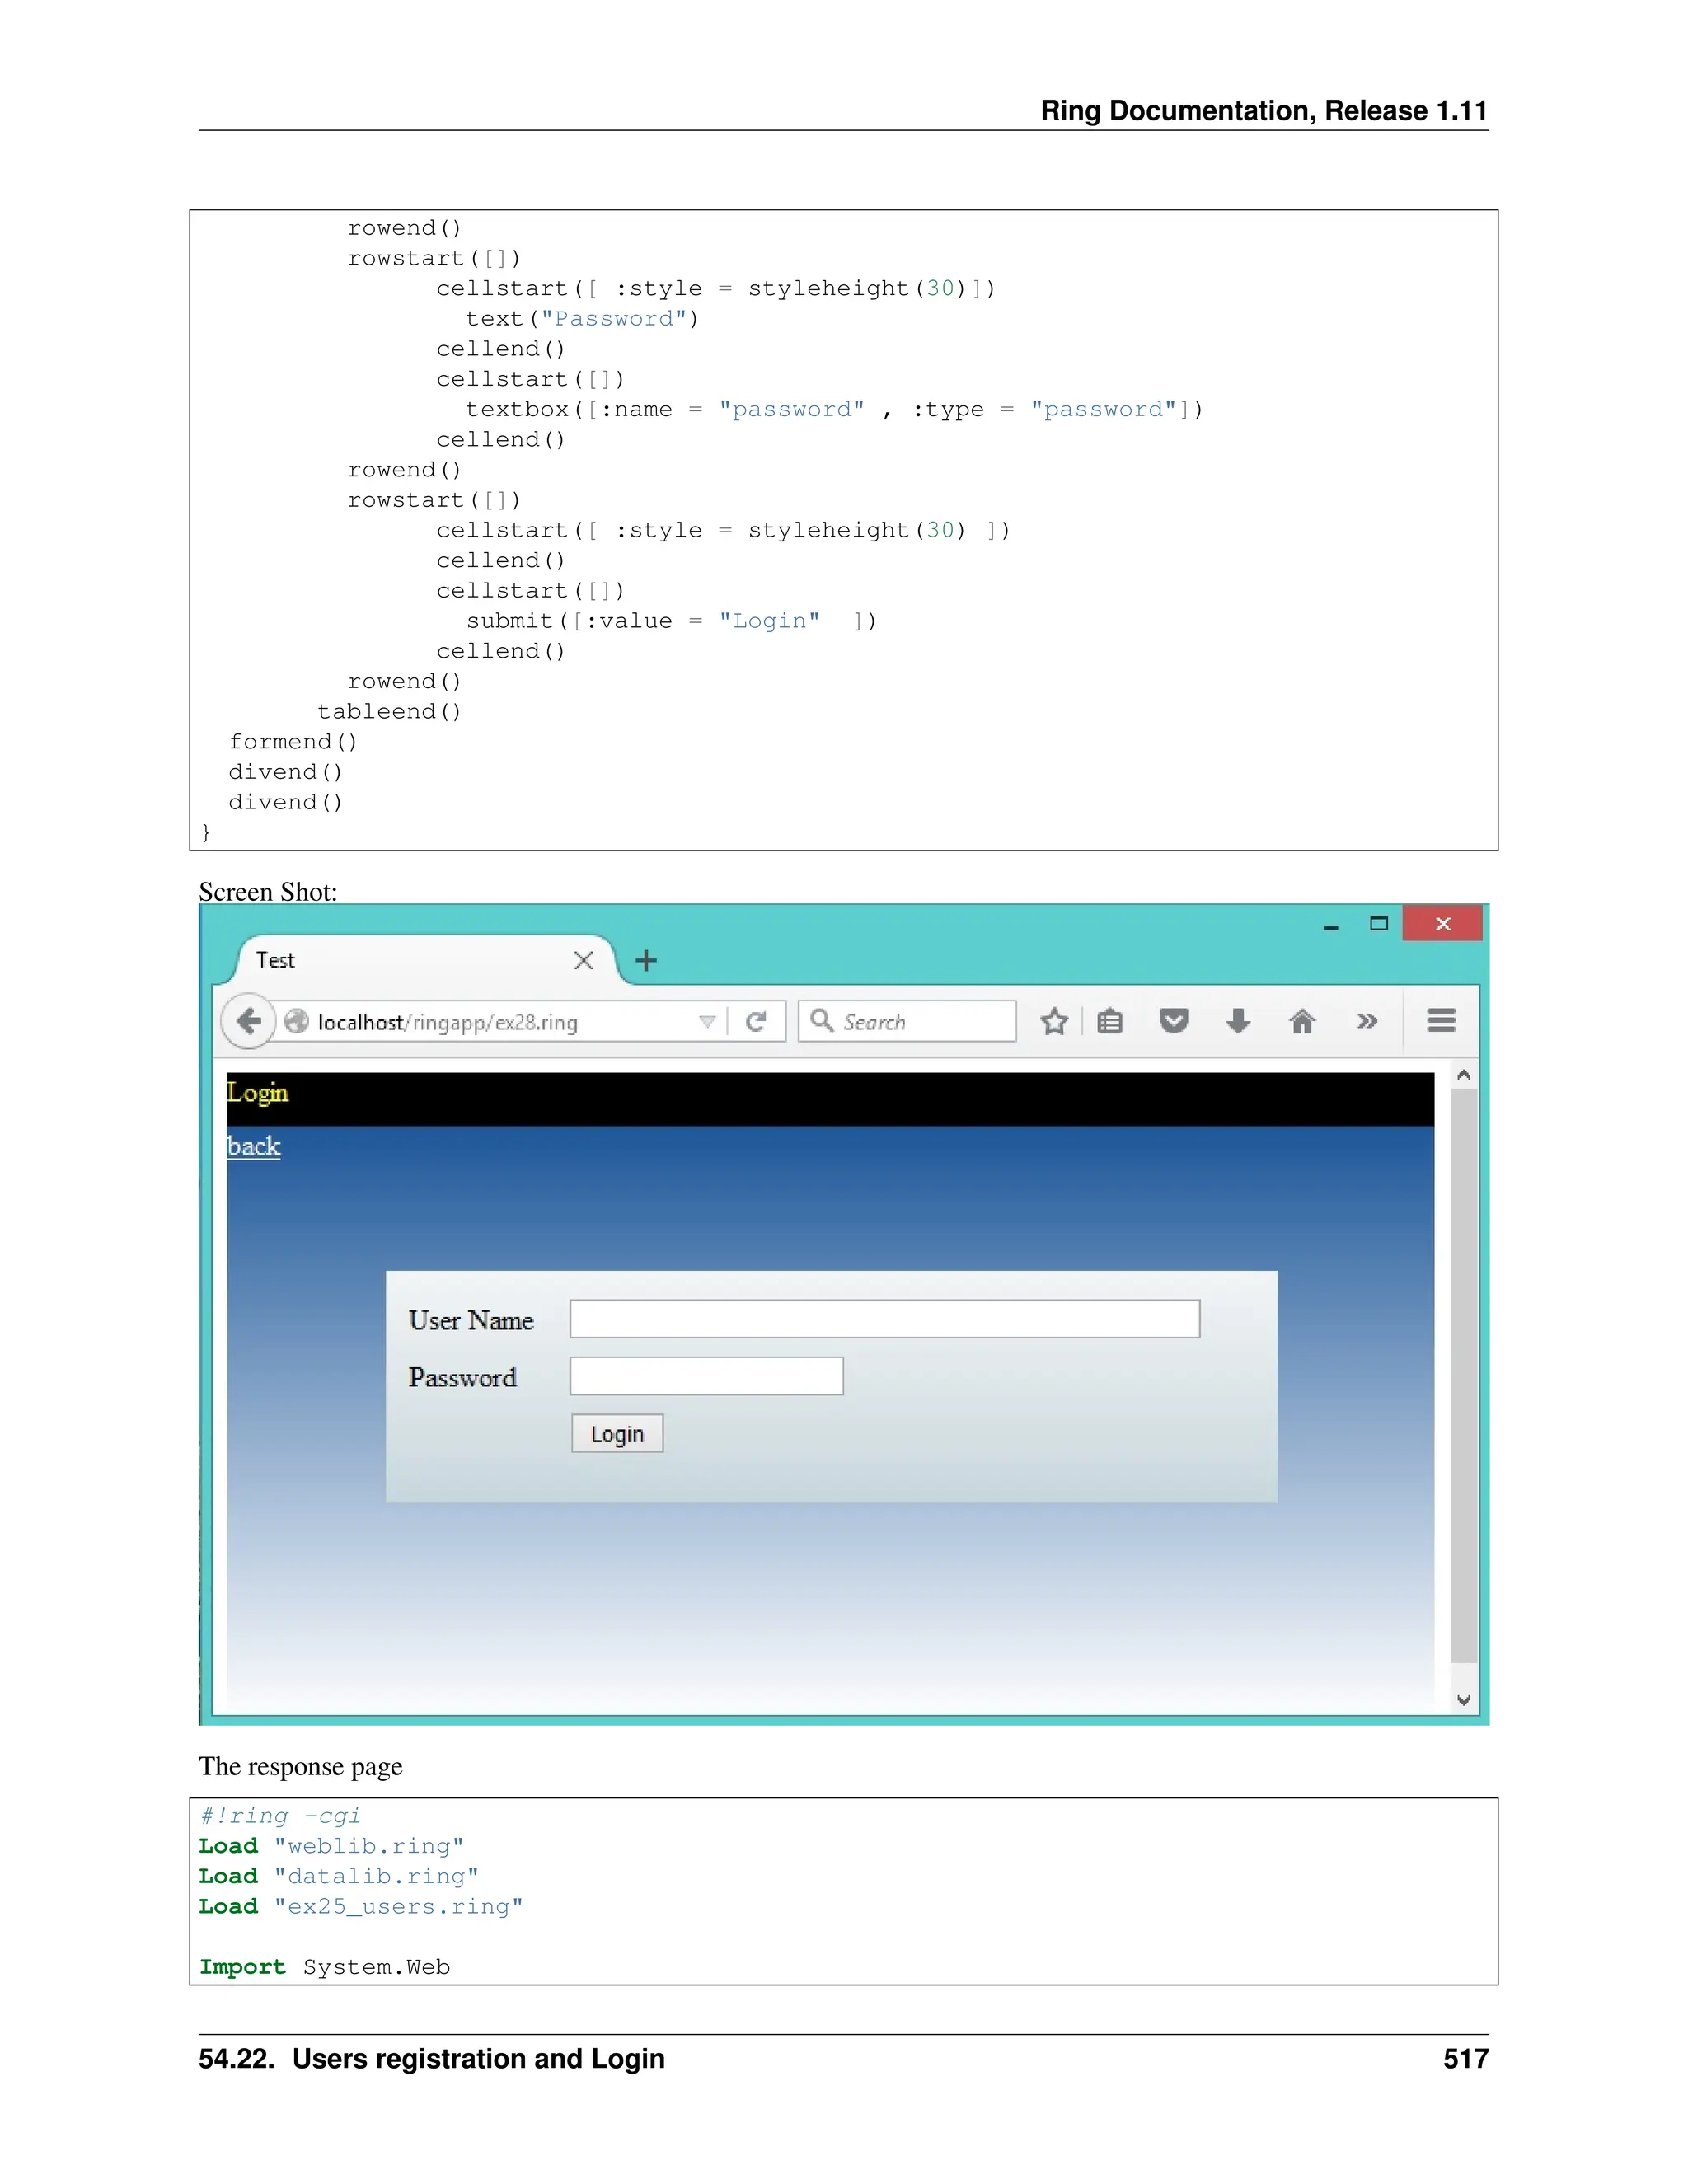Click the reload page icon
1688x2184 pixels.
pyautogui.click(x=756, y=1021)
